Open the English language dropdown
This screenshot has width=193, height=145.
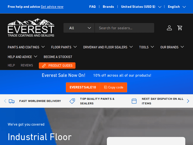(x=177, y=7)
